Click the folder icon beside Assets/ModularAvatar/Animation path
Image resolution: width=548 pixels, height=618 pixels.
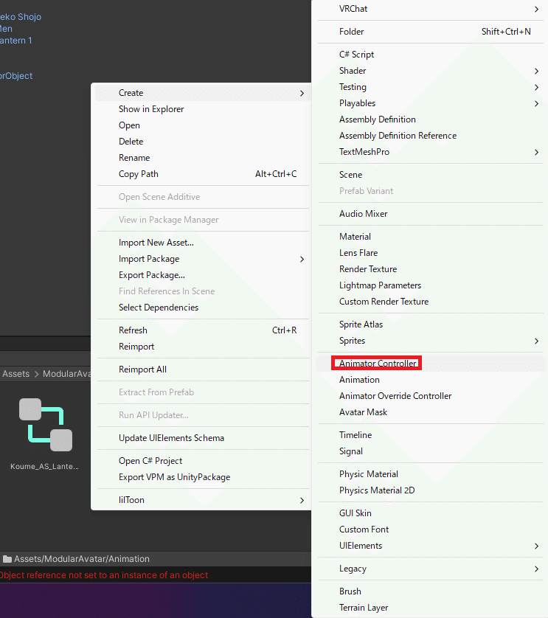(x=7, y=559)
